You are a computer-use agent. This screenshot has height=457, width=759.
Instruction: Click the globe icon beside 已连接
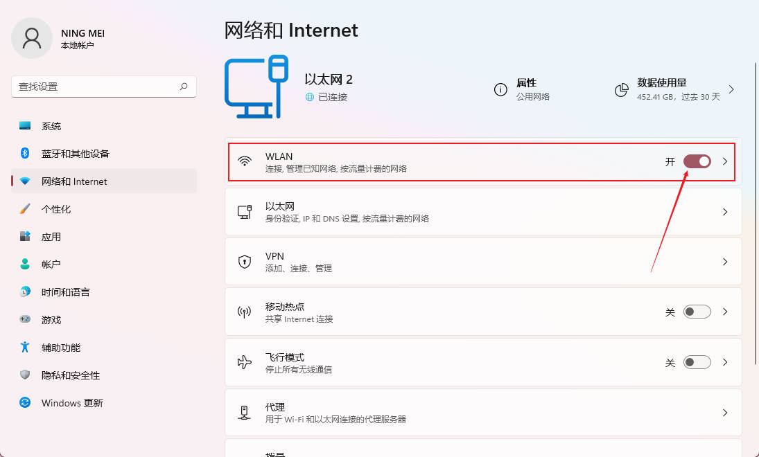coord(310,97)
